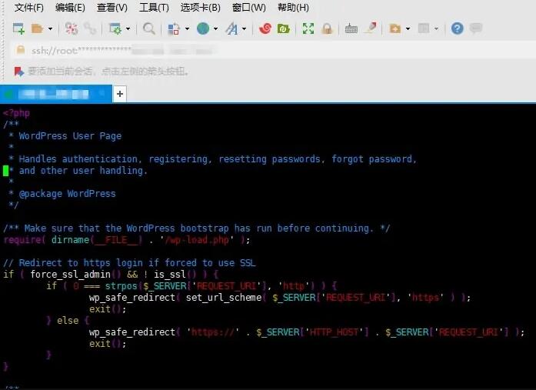The width and height of the screenshot is (536, 390).
Task: Open the 工具(T) menu
Action: tap(154, 7)
